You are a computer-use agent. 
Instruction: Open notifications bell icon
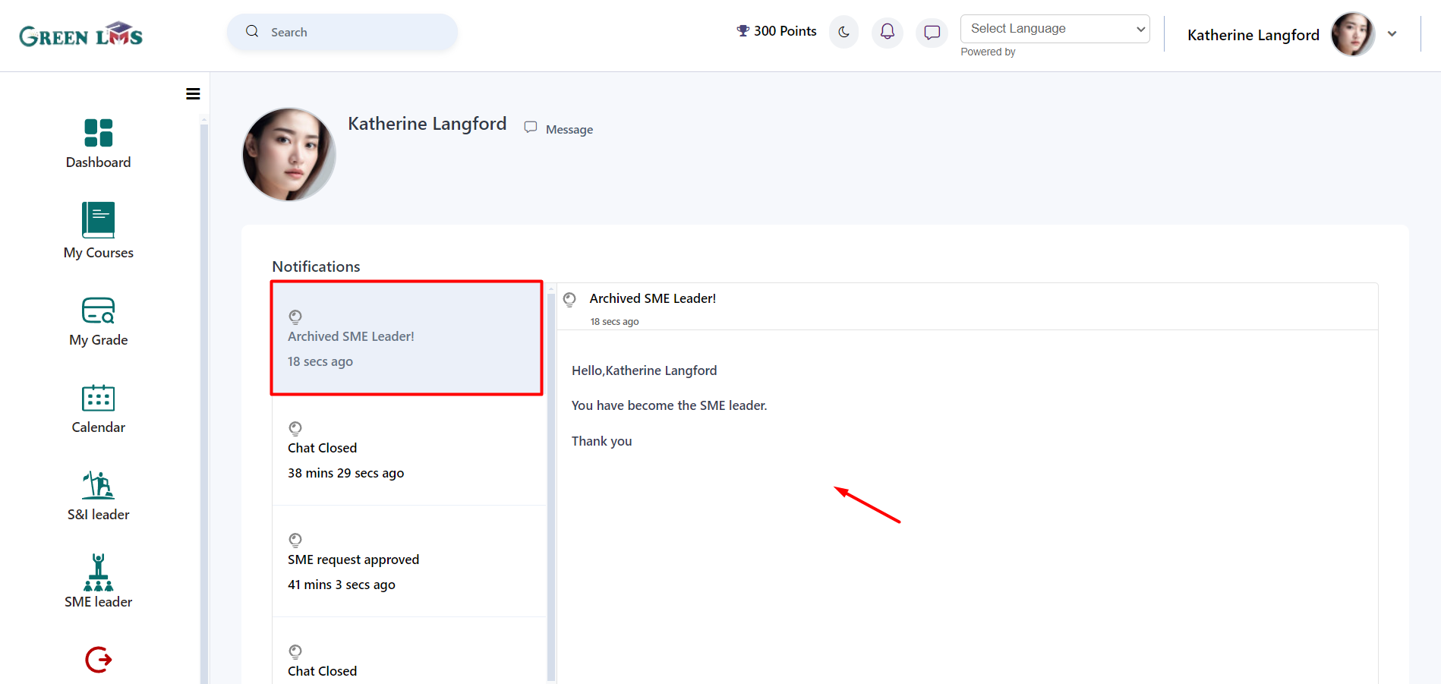click(888, 32)
